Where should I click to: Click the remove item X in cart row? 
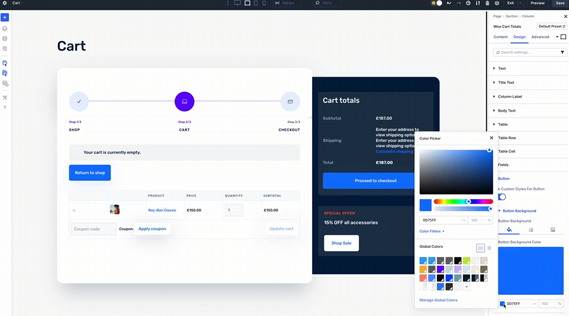(74, 210)
